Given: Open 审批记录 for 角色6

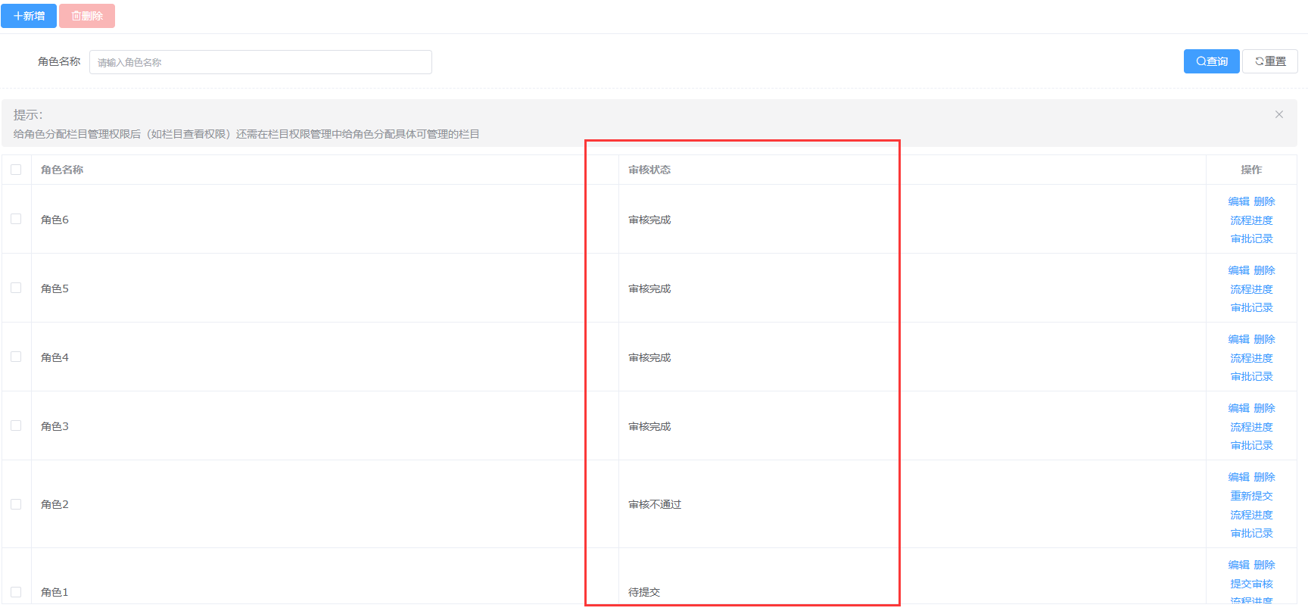Looking at the screenshot, I should (1251, 238).
